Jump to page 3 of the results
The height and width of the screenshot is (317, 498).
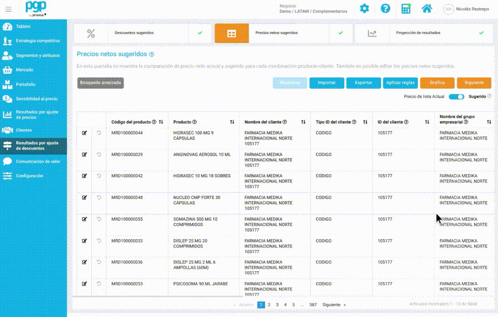point(277,305)
